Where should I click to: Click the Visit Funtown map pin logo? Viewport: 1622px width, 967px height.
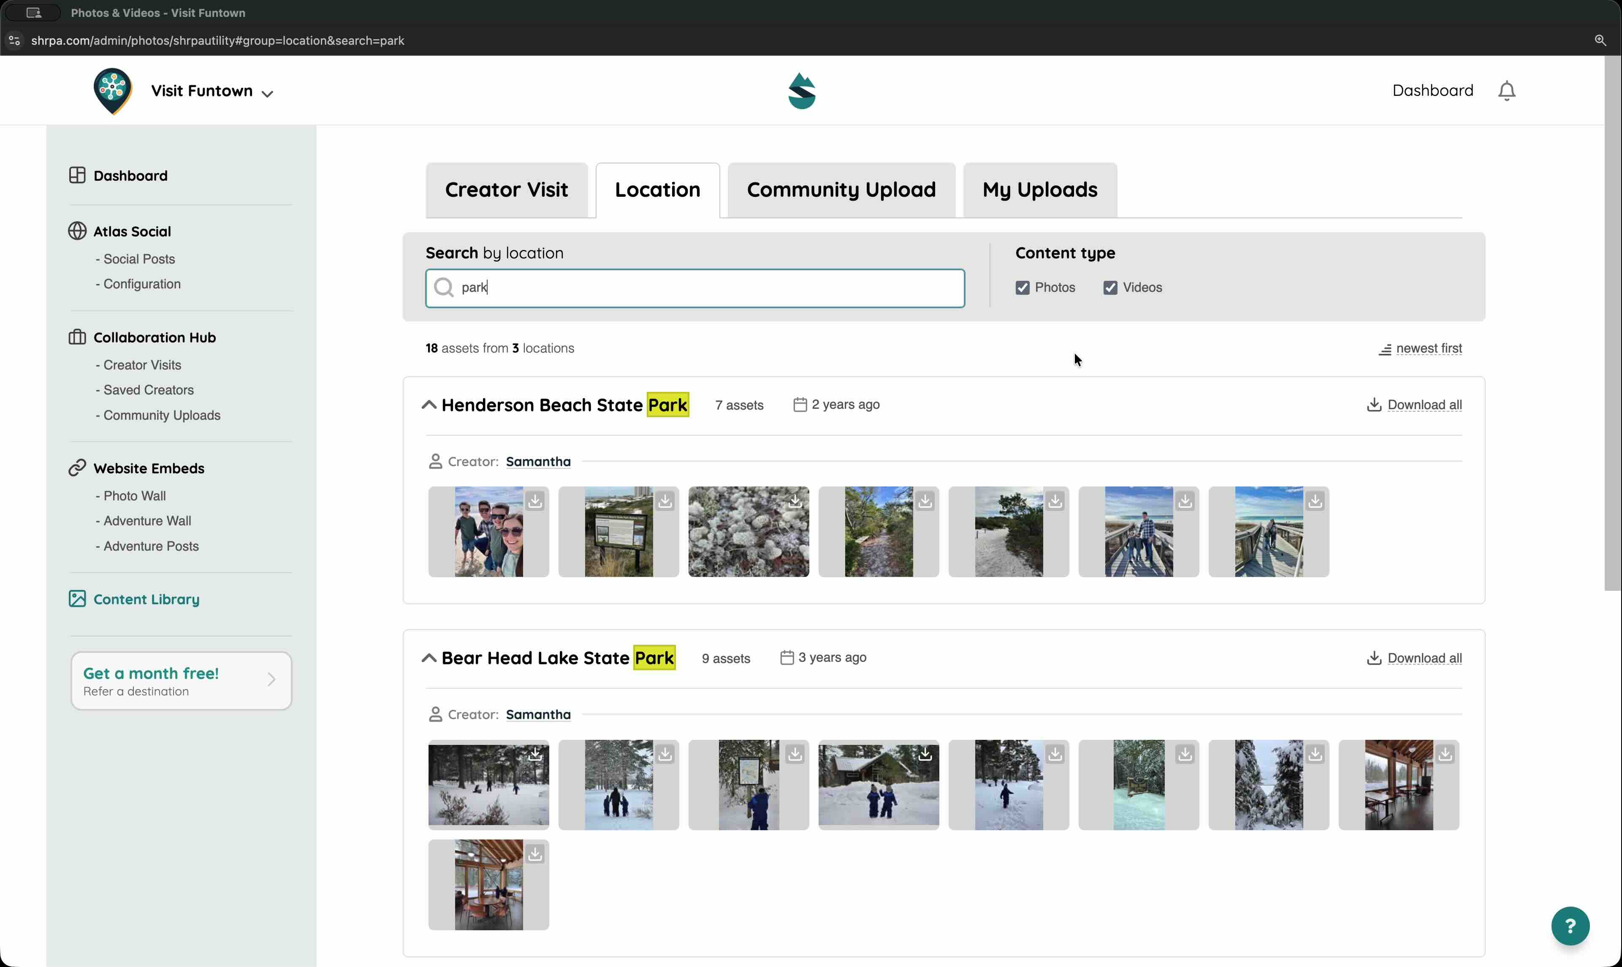[x=113, y=90]
